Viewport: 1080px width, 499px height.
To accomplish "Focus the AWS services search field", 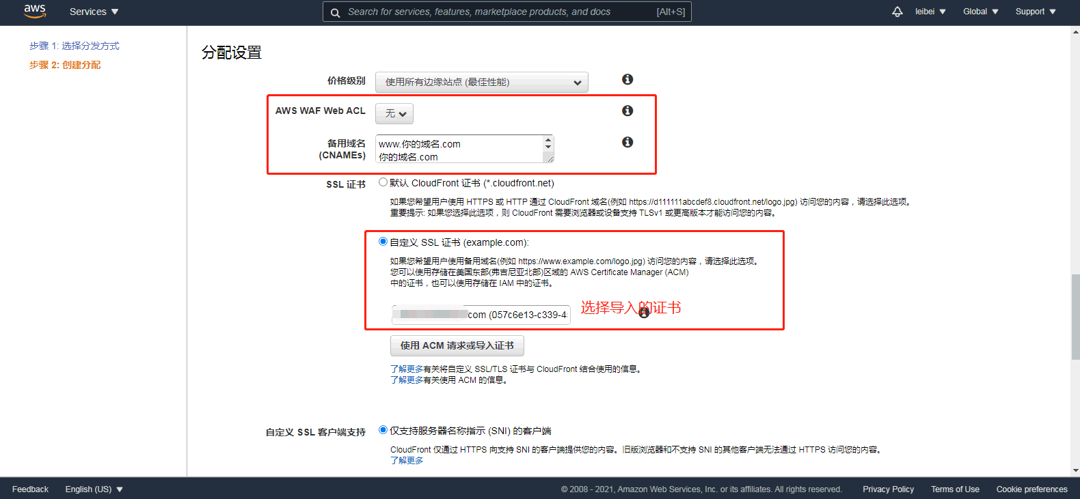I will point(507,12).
